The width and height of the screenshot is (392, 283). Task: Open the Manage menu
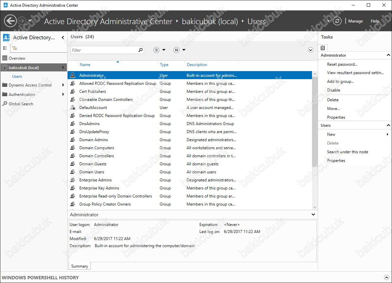(355, 21)
